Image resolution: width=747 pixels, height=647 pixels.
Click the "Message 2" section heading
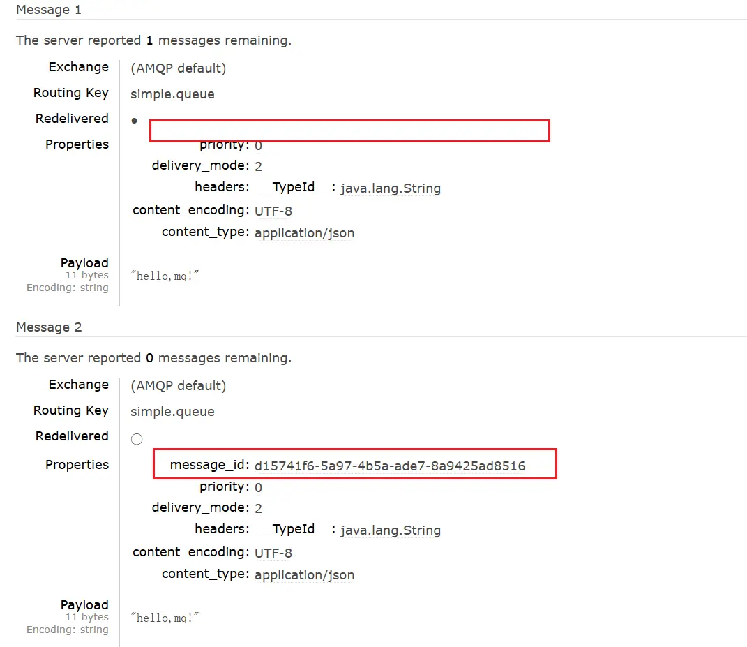pyautogui.click(x=49, y=327)
